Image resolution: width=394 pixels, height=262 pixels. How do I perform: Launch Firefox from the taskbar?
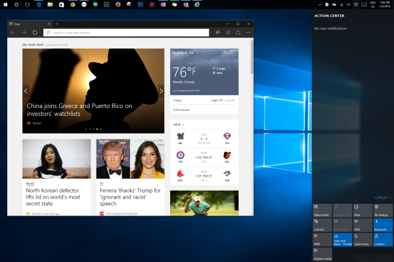(x=118, y=4)
